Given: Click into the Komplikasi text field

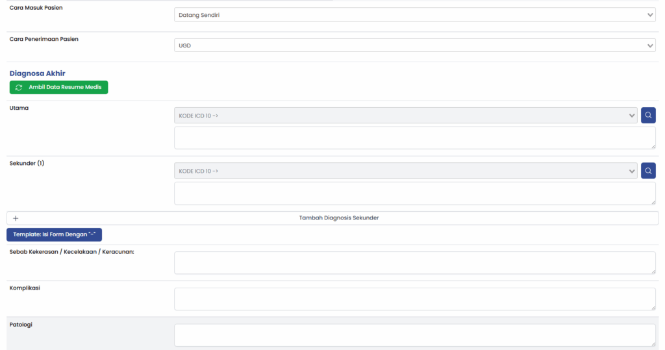Looking at the screenshot, I should coord(414,299).
